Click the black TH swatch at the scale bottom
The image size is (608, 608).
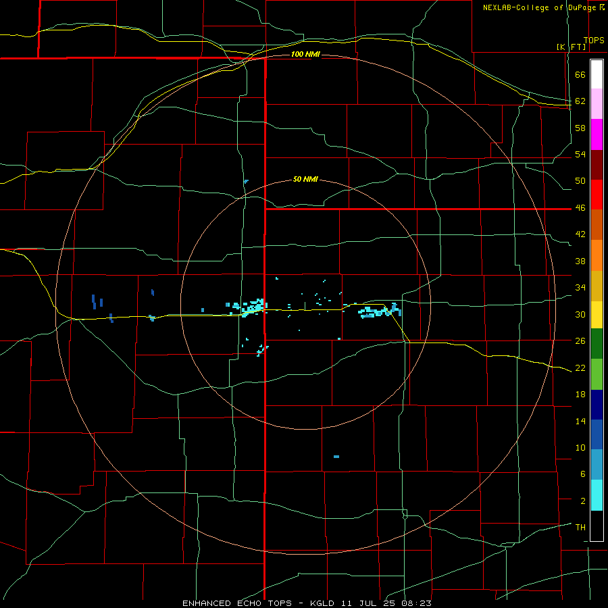coord(597,526)
